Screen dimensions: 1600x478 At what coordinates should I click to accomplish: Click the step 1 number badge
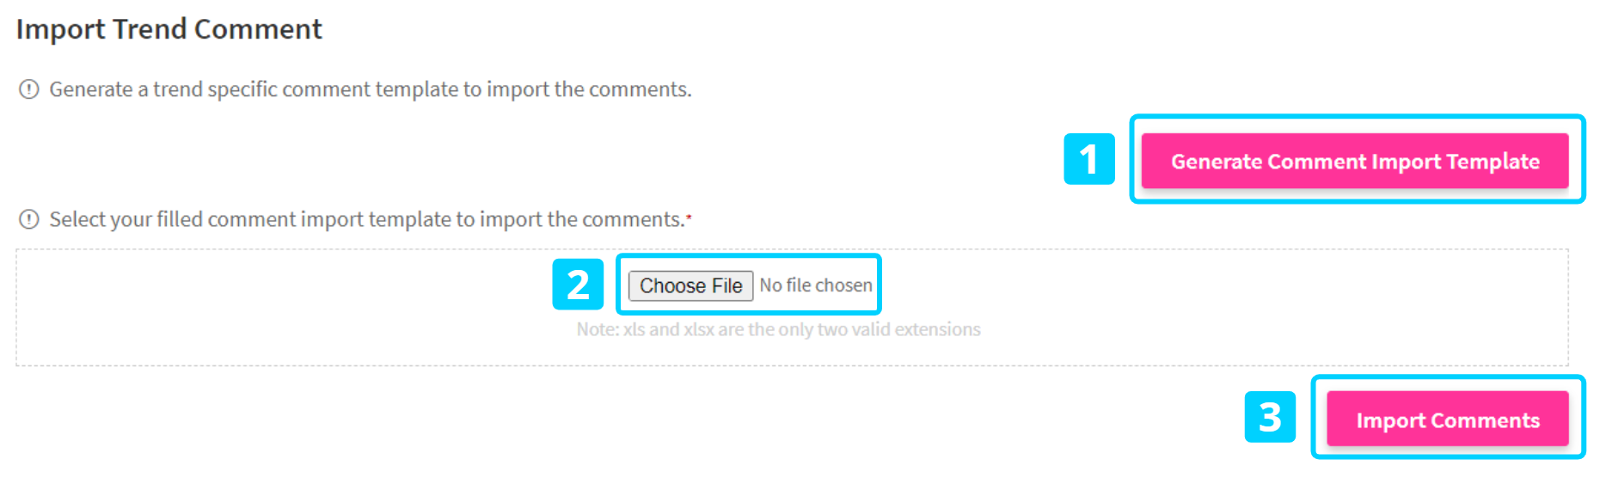pyautogui.click(x=1088, y=159)
